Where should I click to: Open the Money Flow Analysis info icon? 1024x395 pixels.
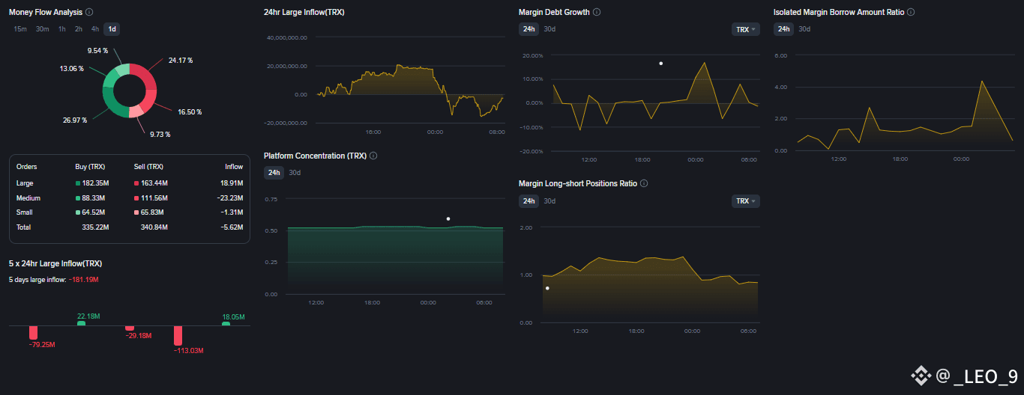(90, 13)
